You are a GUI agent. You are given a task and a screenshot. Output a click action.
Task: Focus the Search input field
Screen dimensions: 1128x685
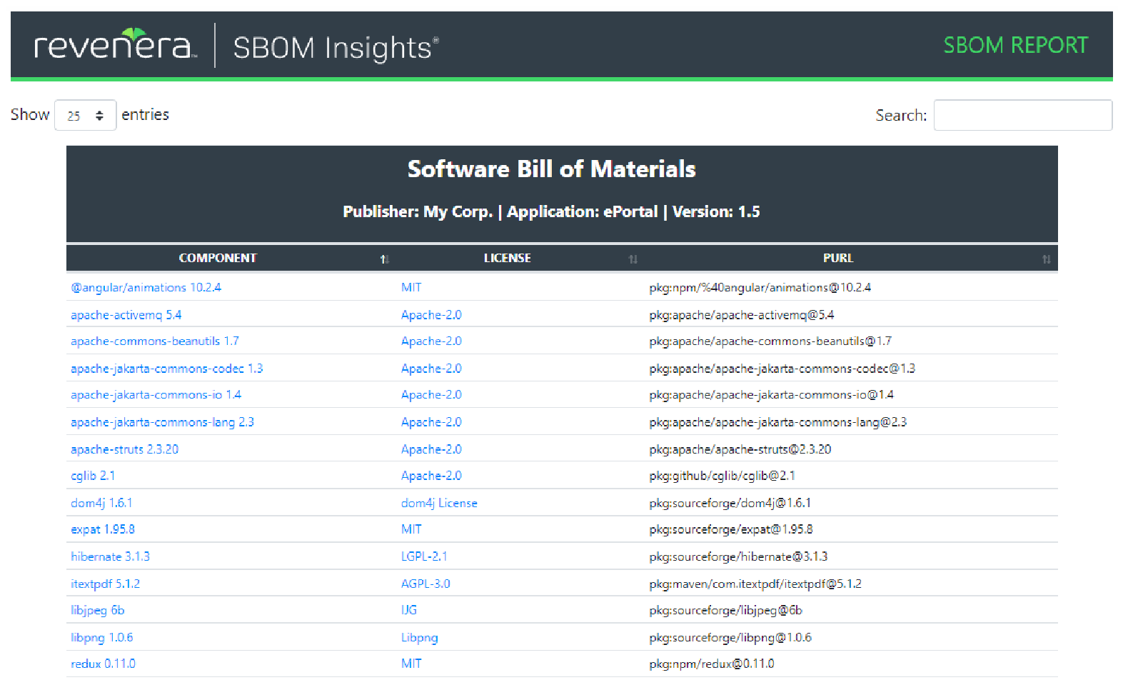[1022, 115]
